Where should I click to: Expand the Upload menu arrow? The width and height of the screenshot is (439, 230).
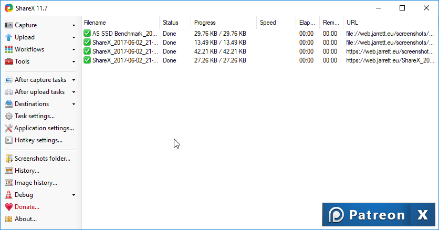pyautogui.click(x=74, y=37)
